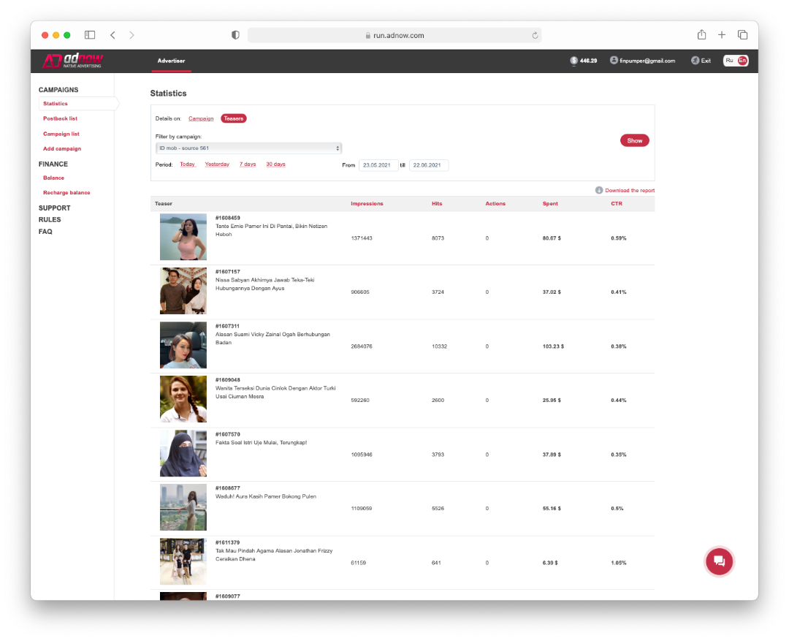This screenshot has height=641, width=789.
Task: Click the dollar balance icon in the header
Action: (x=574, y=61)
